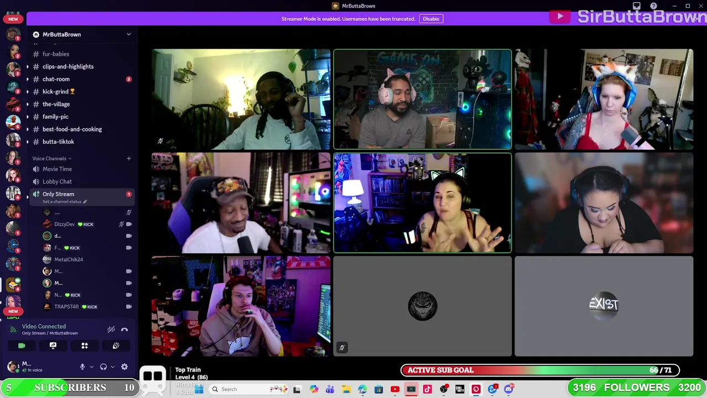
Task: Open best-food-and-cooking channel
Action: point(72,129)
